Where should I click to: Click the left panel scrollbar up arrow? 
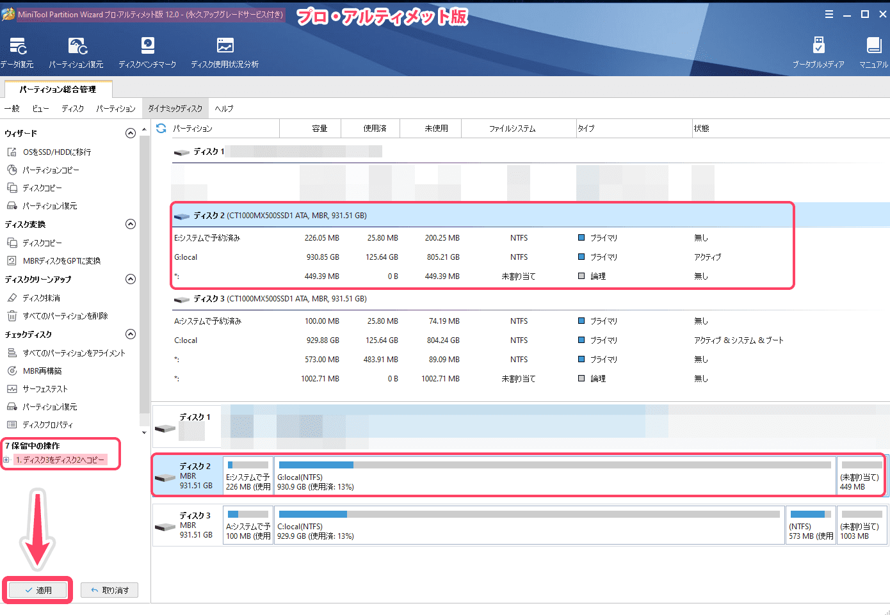[x=144, y=129]
